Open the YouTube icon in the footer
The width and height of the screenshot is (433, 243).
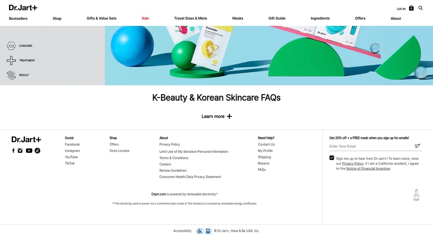tap(29, 150)
